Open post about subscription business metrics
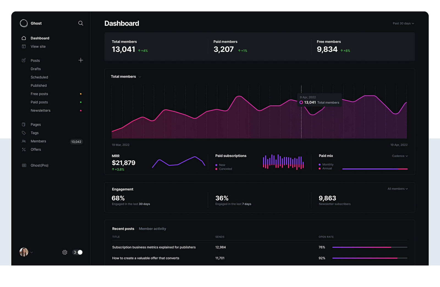Image resolution: width=440 pixels, height=287 pixels. (x=154, y=247)
